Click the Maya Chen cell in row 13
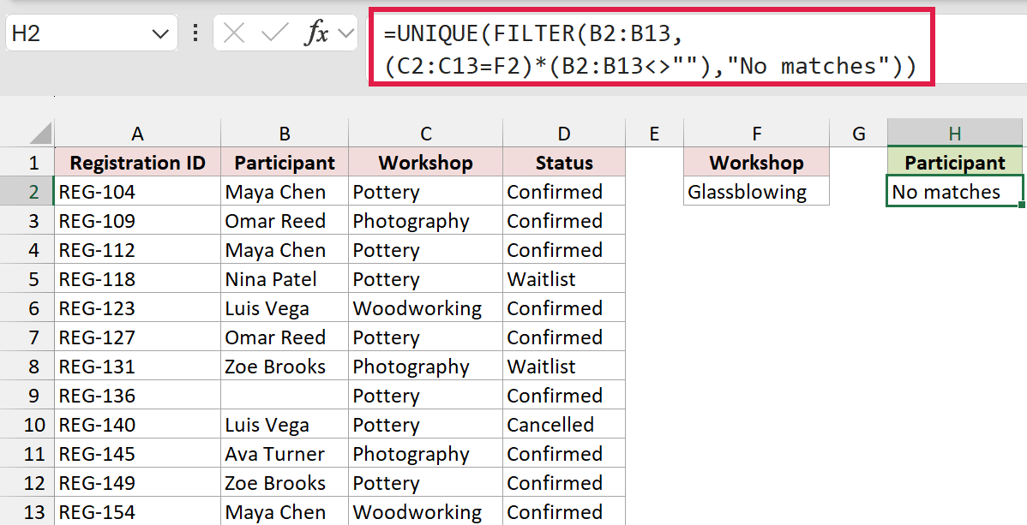This screenshot has height=525, width=1027. coord(285,511)
